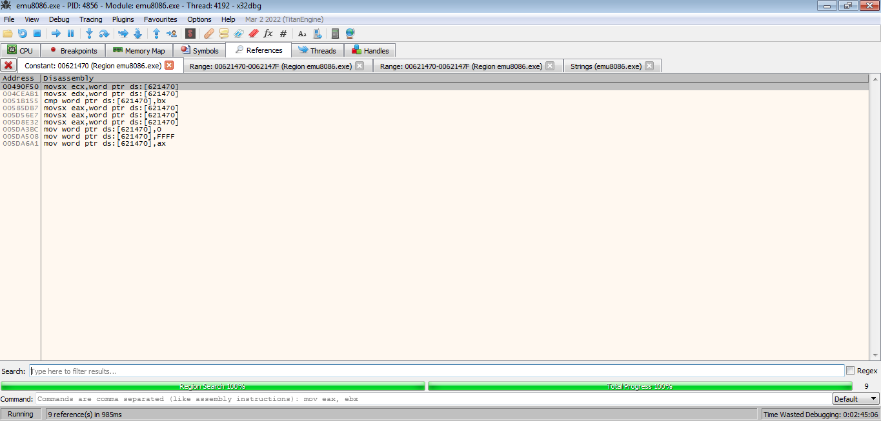Open the Default command type dropdown

click(x=855, y=399)
